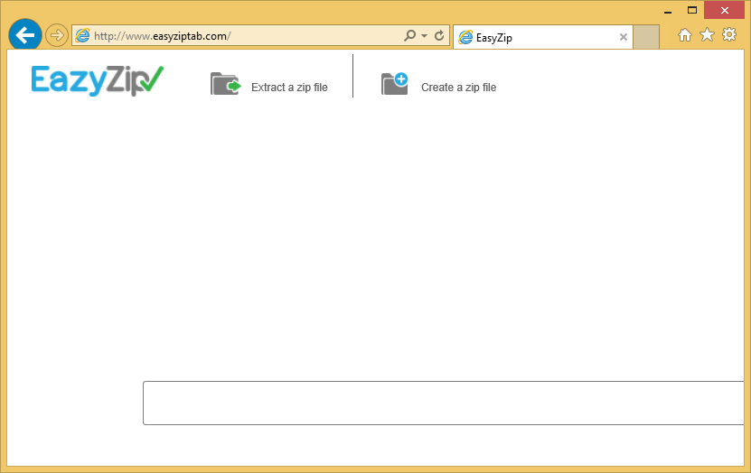
Task: Click the extract folder icon with green arrow
Action: click(x=226, y=84)
